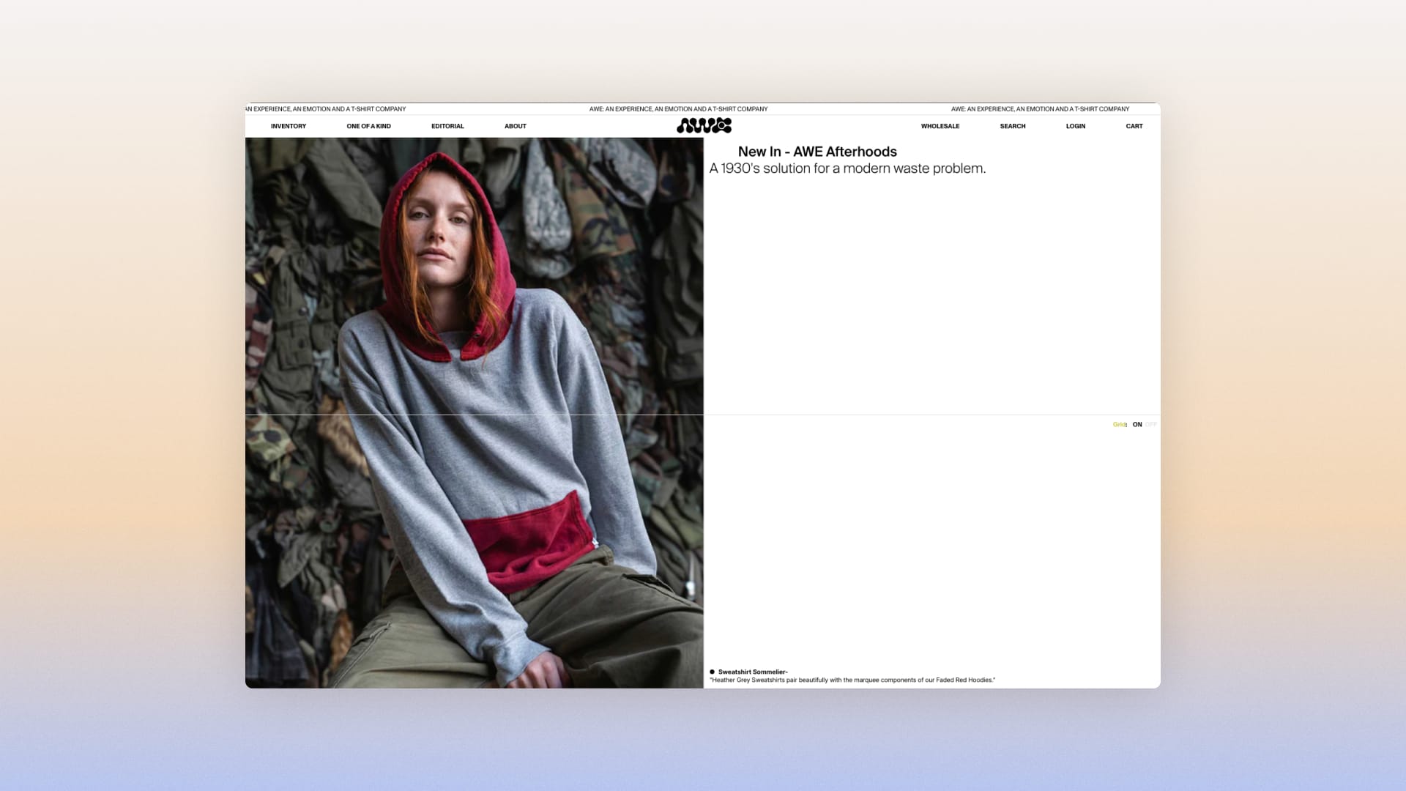Open the Editorial page

[x=447, y=126]
